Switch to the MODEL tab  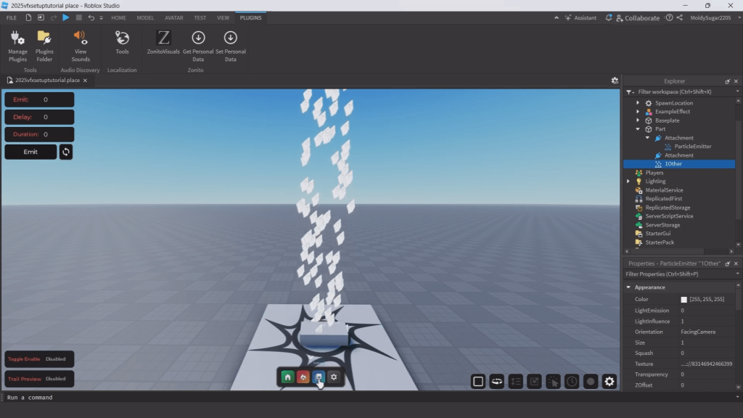pyautogui.click(x=145, y=17)
